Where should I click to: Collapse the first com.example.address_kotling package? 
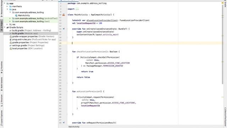click(x=10, y=12)
